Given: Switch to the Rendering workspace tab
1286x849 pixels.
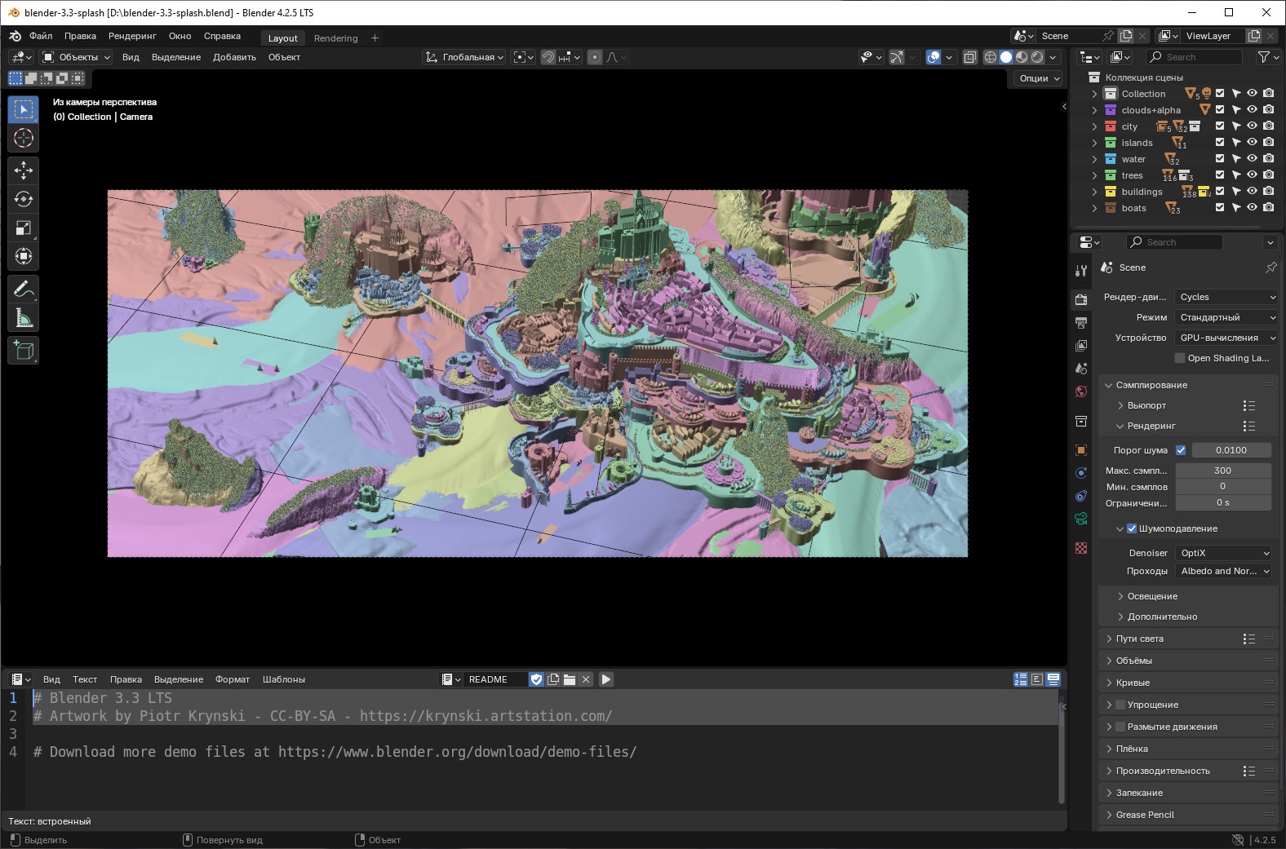Looking at the screenshot, I should point(335,38).
